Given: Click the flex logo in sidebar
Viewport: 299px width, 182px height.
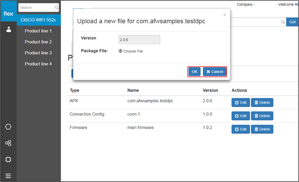Looking at the screenshot, I should pyautogui.click(x=8, y=14).
